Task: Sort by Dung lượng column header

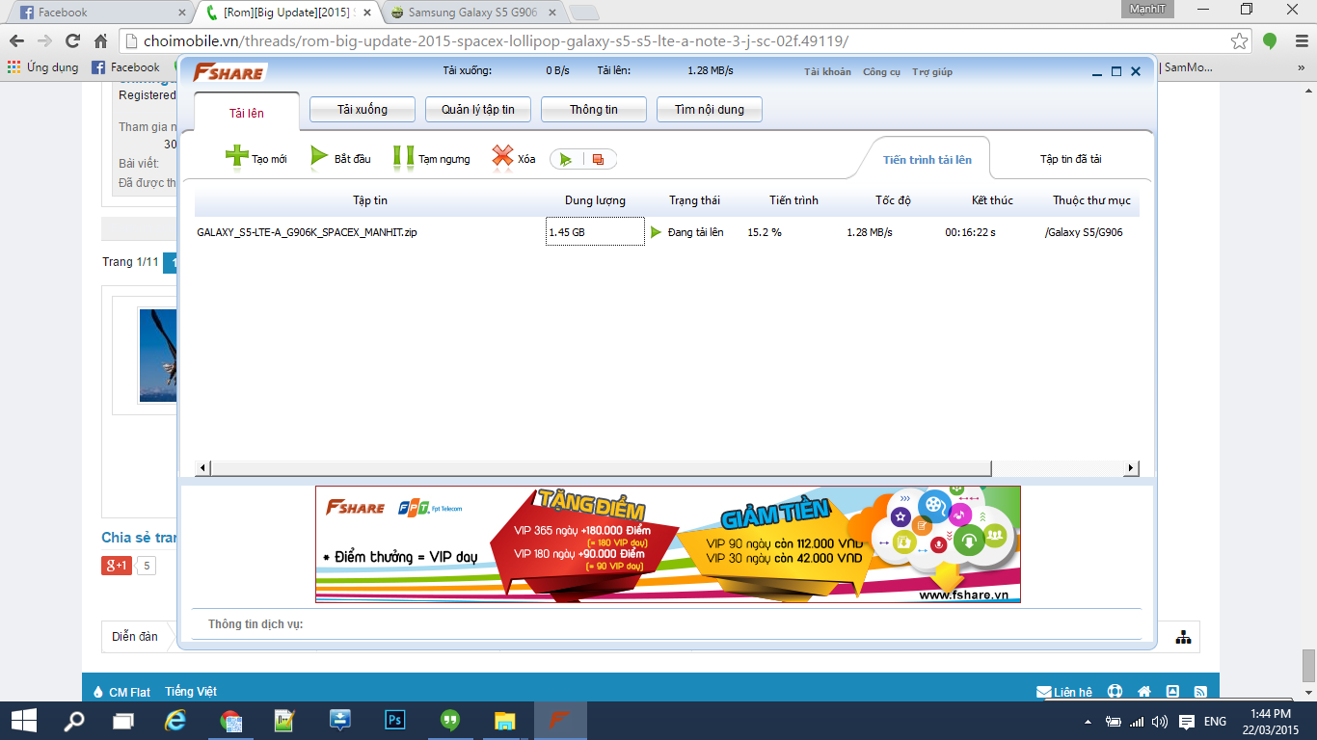Action: click(595, 200)
